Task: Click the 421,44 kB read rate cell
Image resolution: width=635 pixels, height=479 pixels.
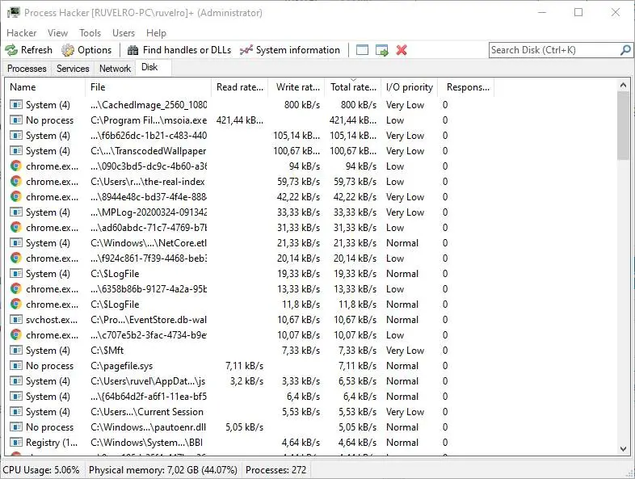Action: point(240,120)
